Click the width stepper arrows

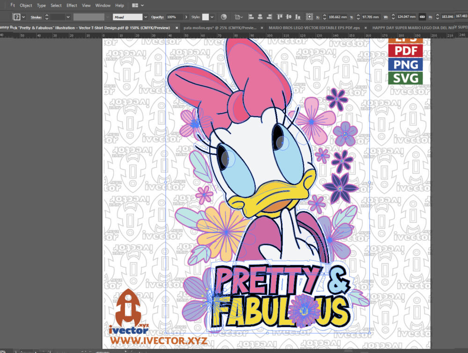pyautogui.click(x=393, y=17)
